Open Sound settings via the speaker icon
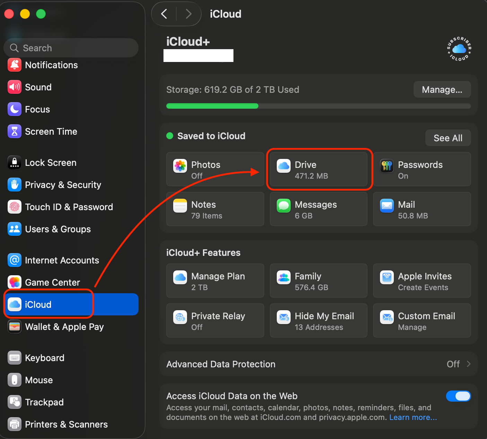487x439 pixels. tap(15, 87)
